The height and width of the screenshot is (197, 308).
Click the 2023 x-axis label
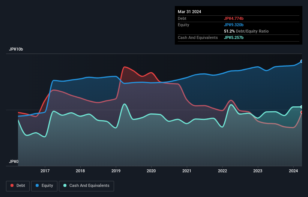tap(258, 171)
